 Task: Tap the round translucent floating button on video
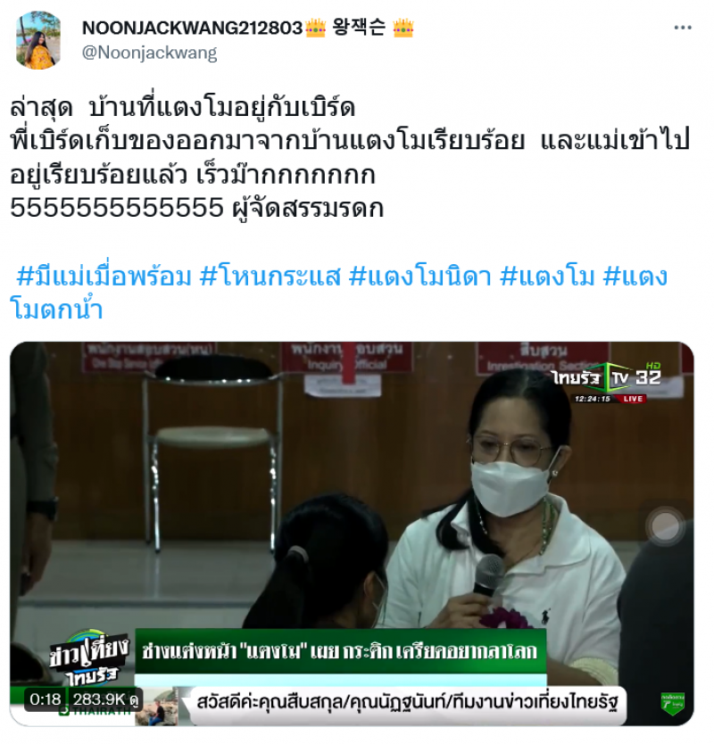(x=665, y=525)
